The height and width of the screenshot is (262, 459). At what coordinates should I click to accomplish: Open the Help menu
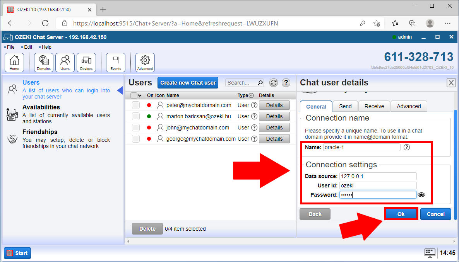(45, 47)
